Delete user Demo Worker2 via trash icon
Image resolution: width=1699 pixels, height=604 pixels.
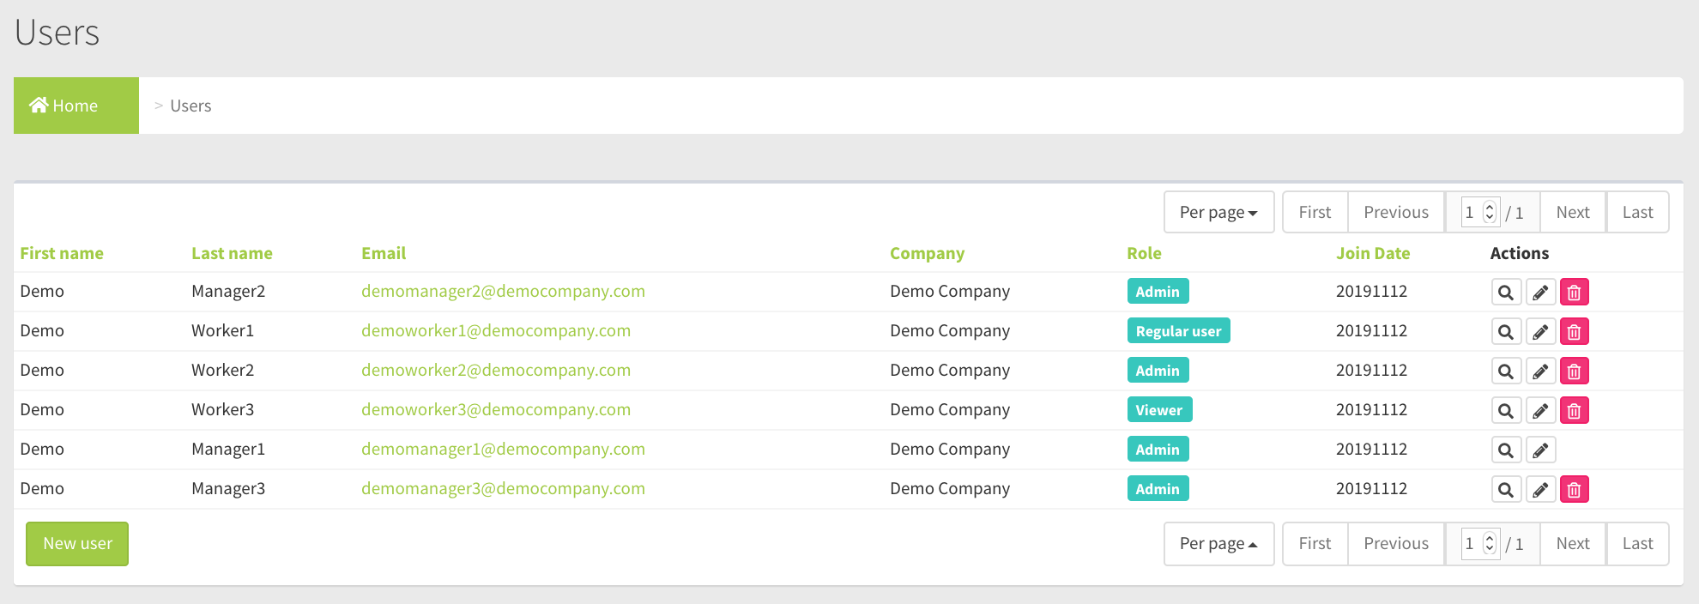[1574, 371]
